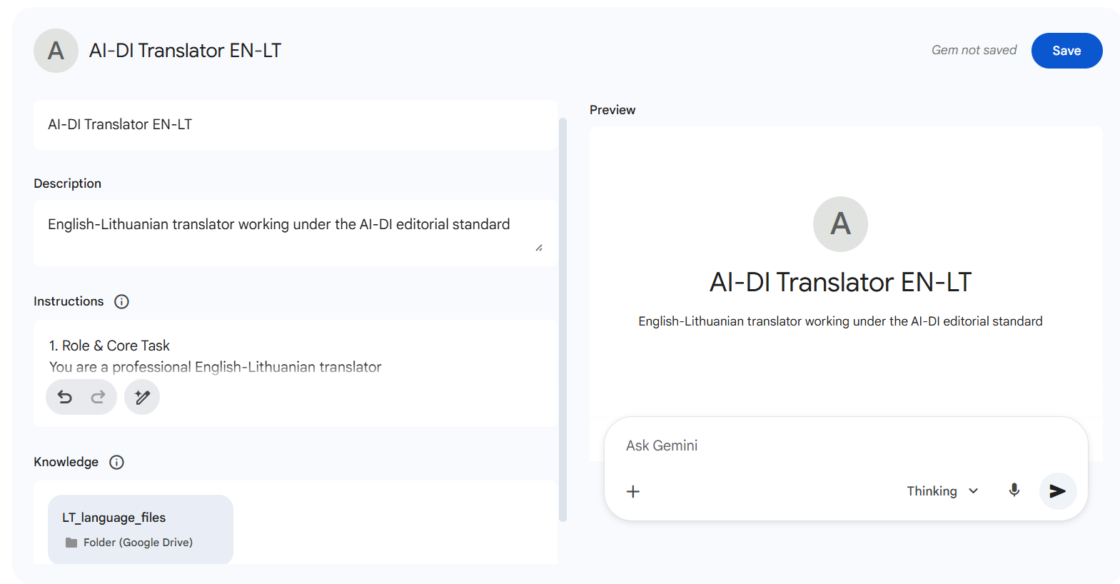1120x584 pixels.
Task: Click the redo arrow in Instructions
Action: (98, 397)
